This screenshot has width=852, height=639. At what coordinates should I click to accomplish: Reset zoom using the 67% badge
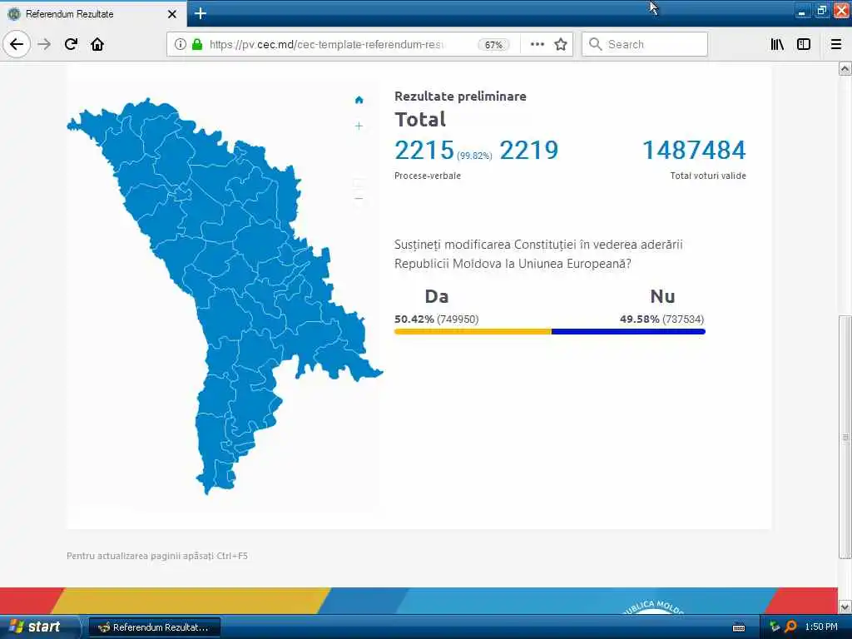click(x=493, y=45)
